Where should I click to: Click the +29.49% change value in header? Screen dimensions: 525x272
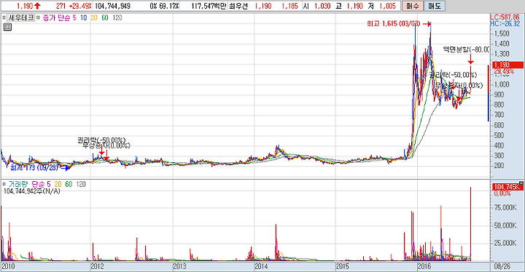pos(80,6)
